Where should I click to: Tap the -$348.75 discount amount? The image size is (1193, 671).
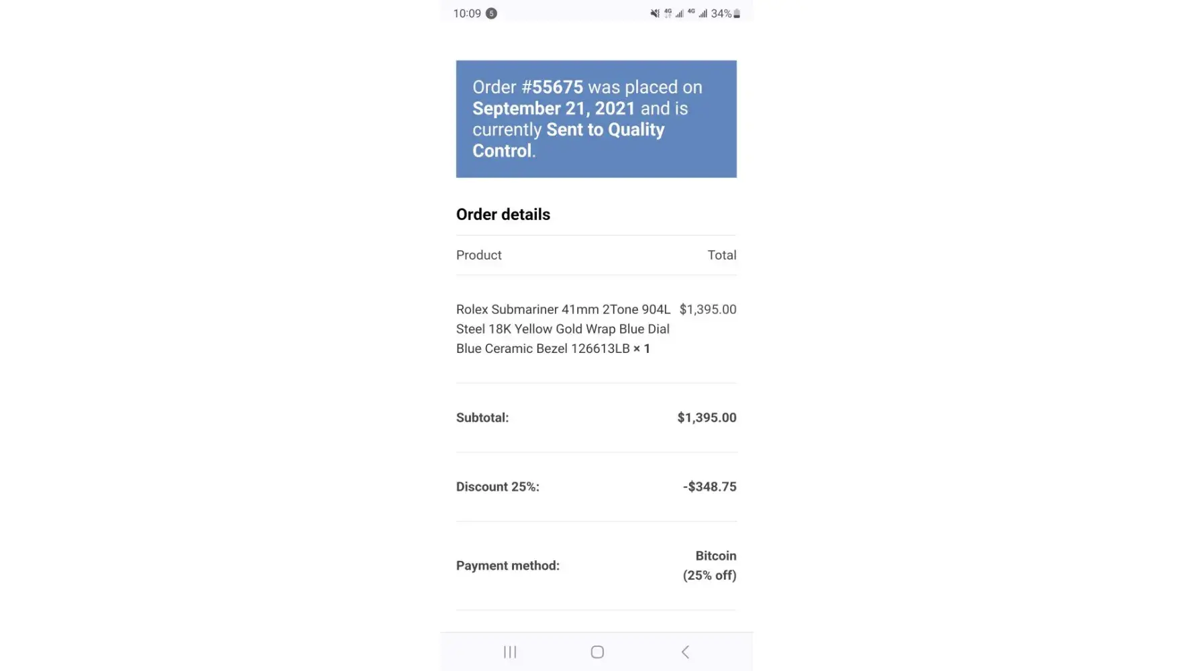tap(709, 486)
